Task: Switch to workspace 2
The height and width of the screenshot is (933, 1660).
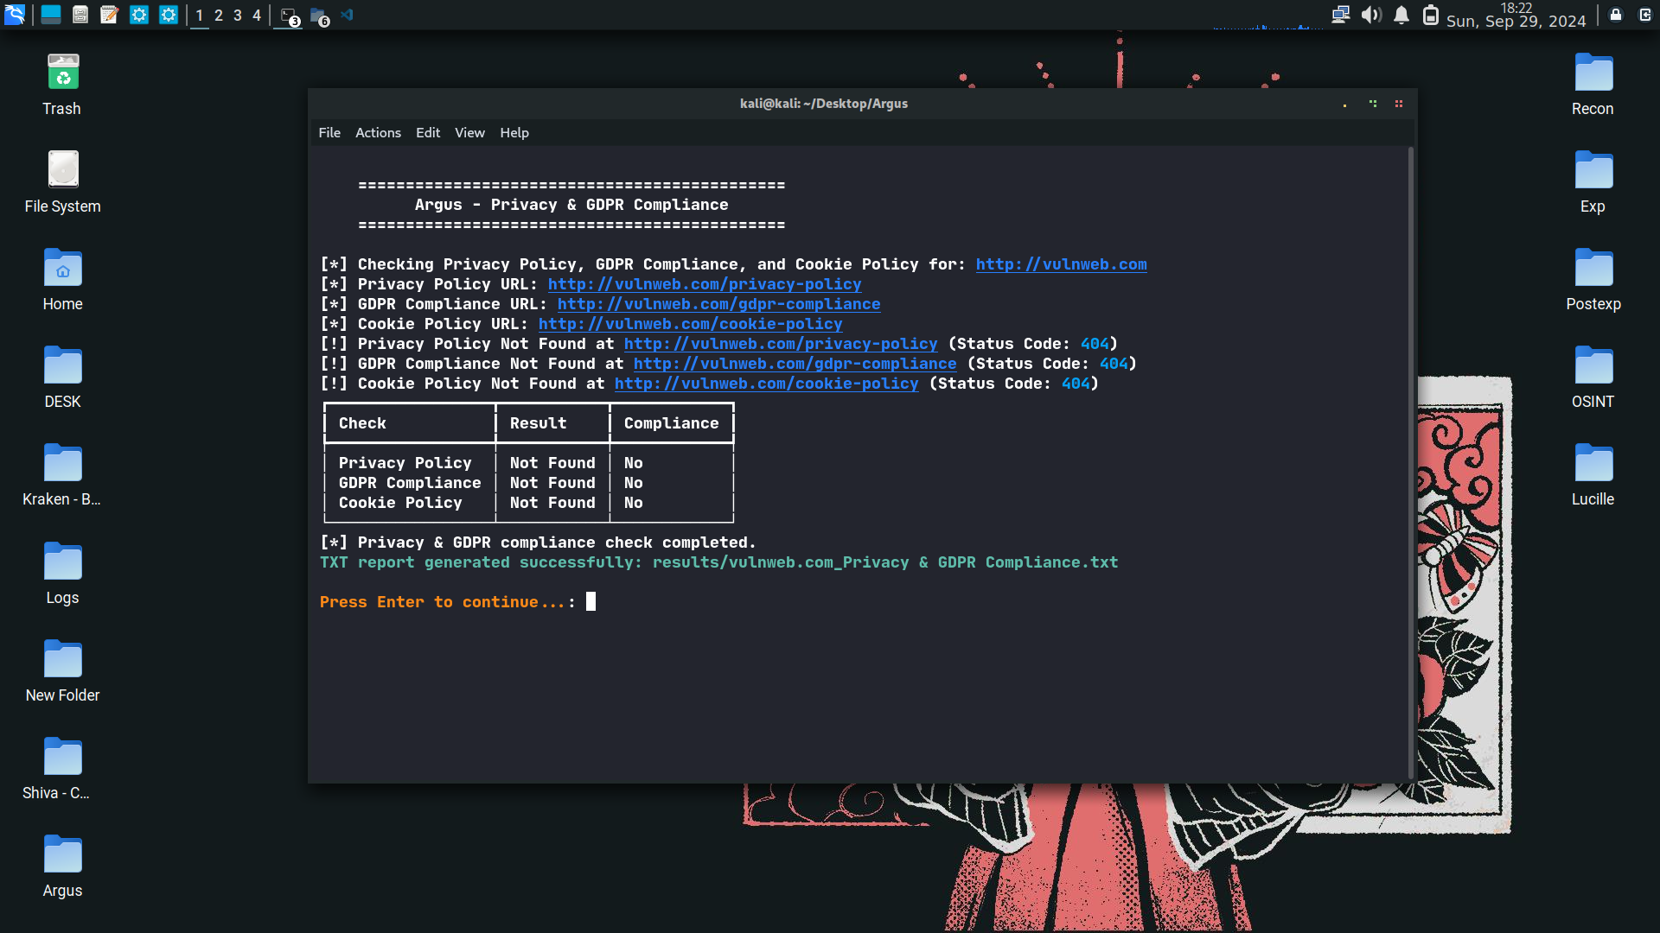Action: coord(219,16)
